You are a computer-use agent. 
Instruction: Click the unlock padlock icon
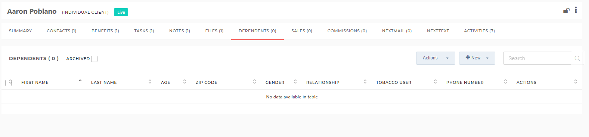coord(566,10)
